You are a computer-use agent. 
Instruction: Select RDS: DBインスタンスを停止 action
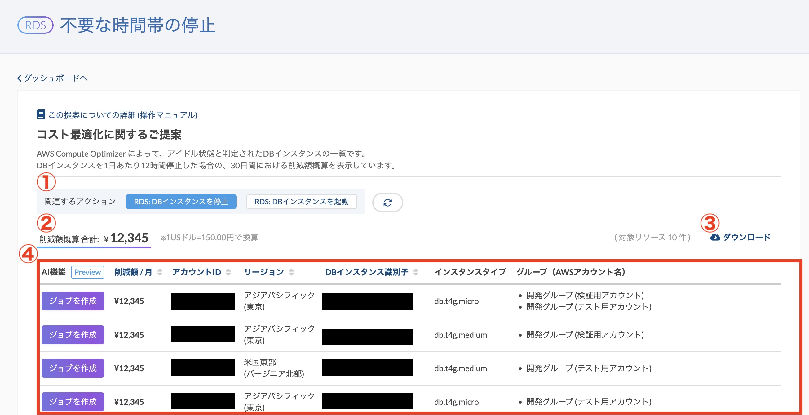181,202
